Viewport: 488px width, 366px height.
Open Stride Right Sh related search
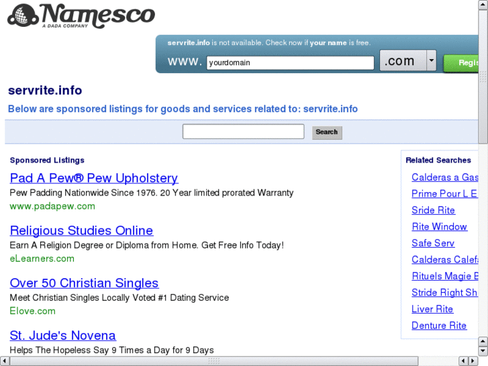click(x=444, y=293)
